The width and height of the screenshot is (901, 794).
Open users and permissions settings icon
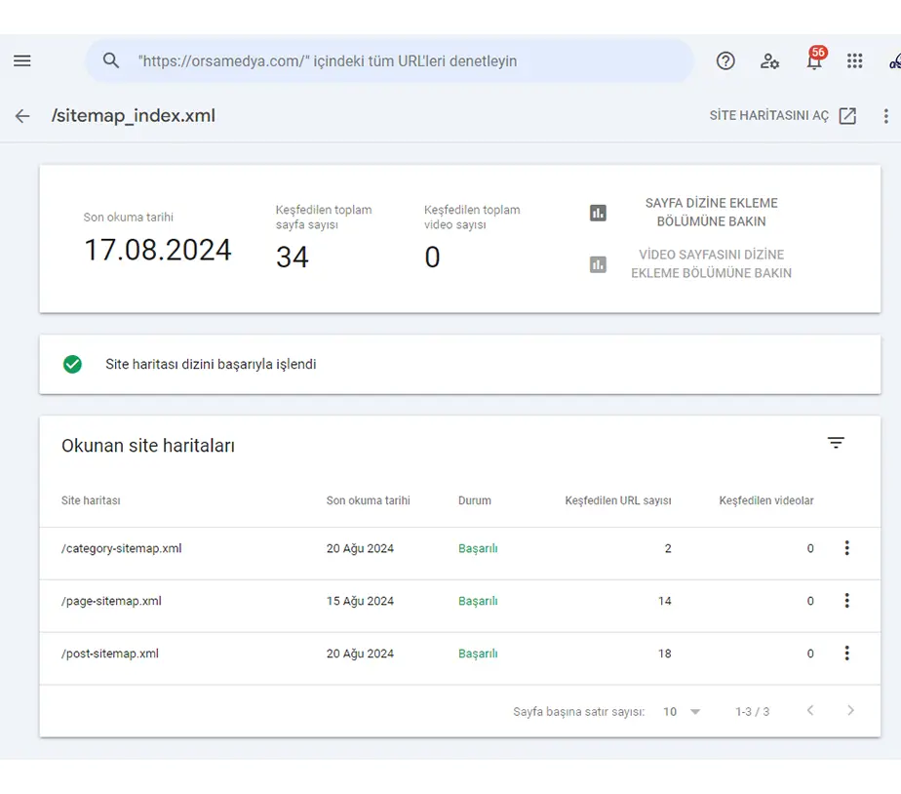pos(769,60)
